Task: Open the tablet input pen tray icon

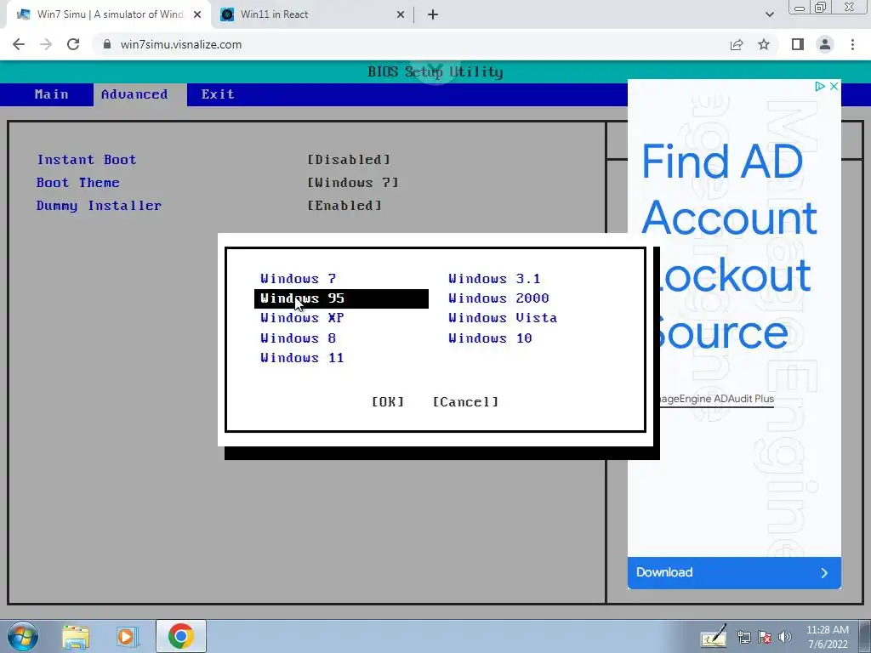Action: [713, 636]
